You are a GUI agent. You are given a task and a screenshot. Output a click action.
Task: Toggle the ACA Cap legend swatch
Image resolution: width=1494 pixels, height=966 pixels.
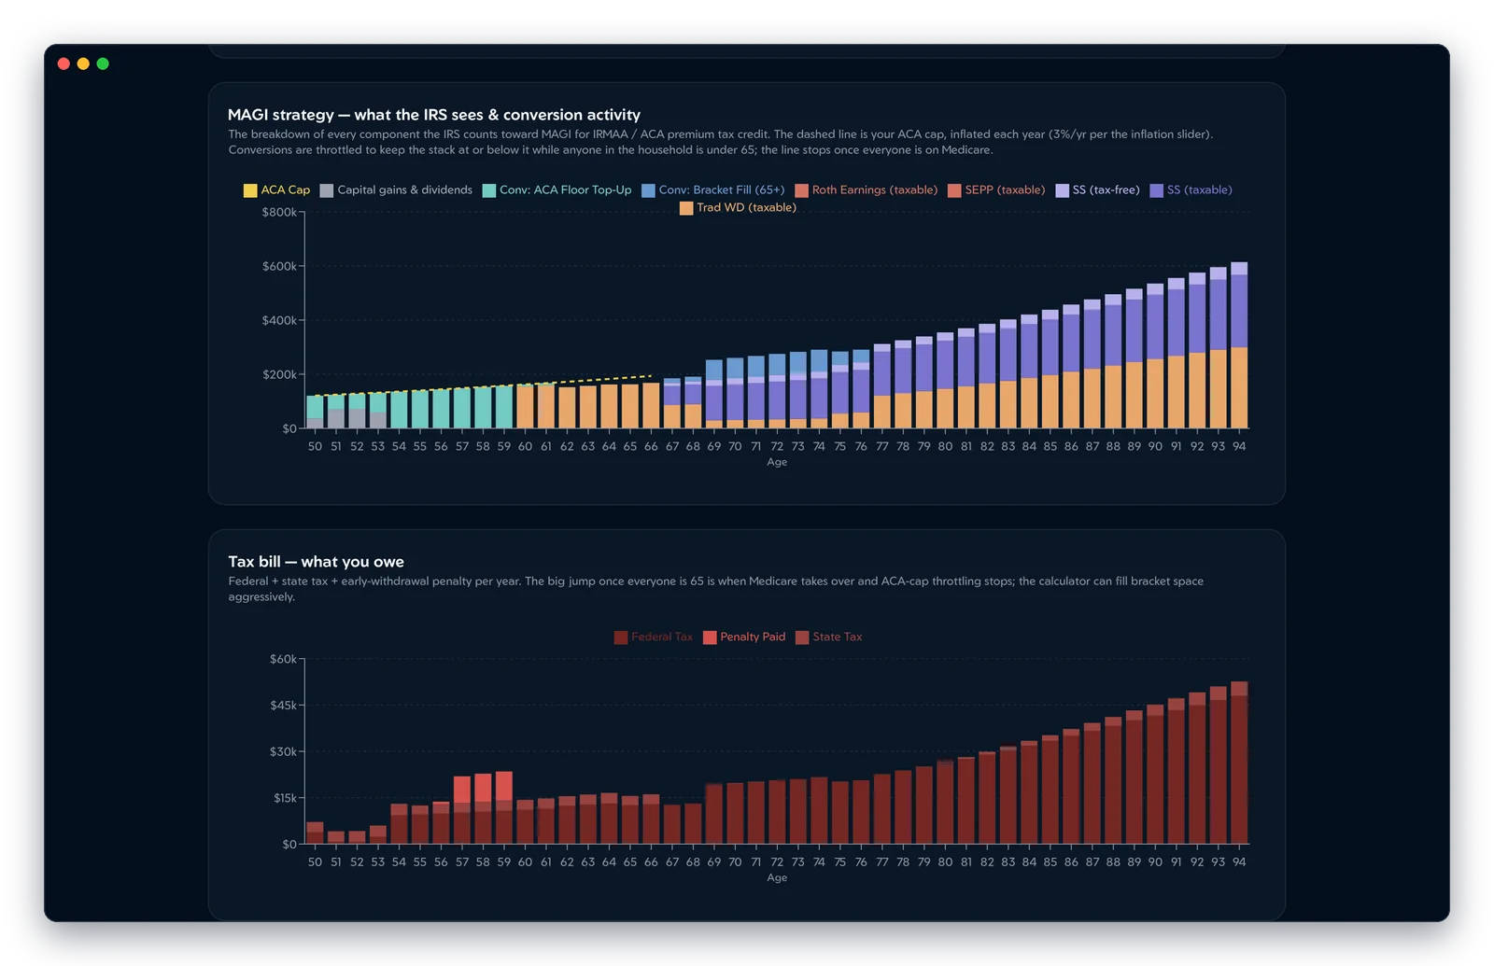tap(250, 190)
